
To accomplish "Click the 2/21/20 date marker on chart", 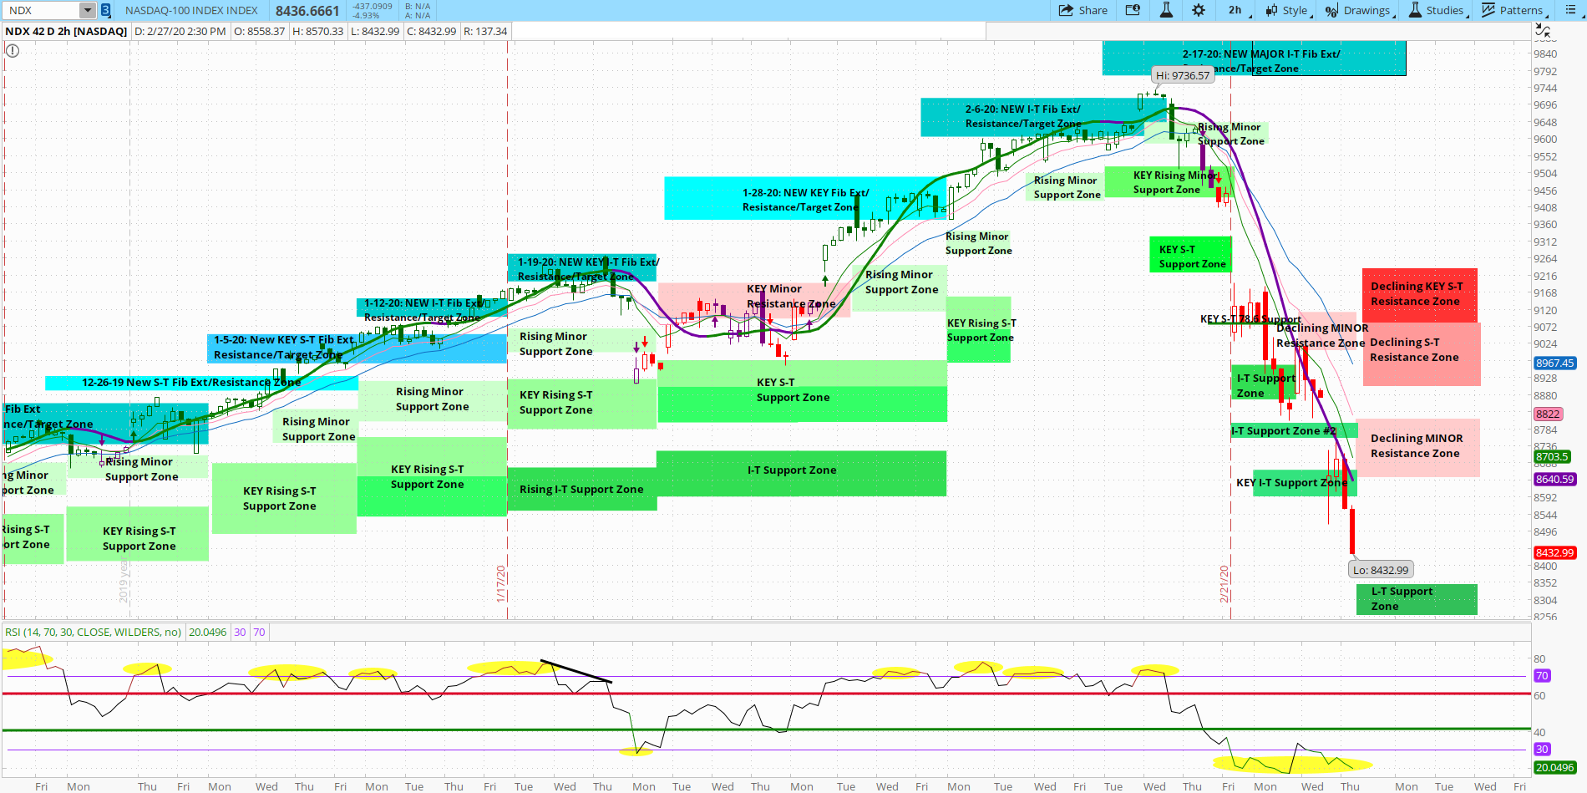I will (1224, 583).
